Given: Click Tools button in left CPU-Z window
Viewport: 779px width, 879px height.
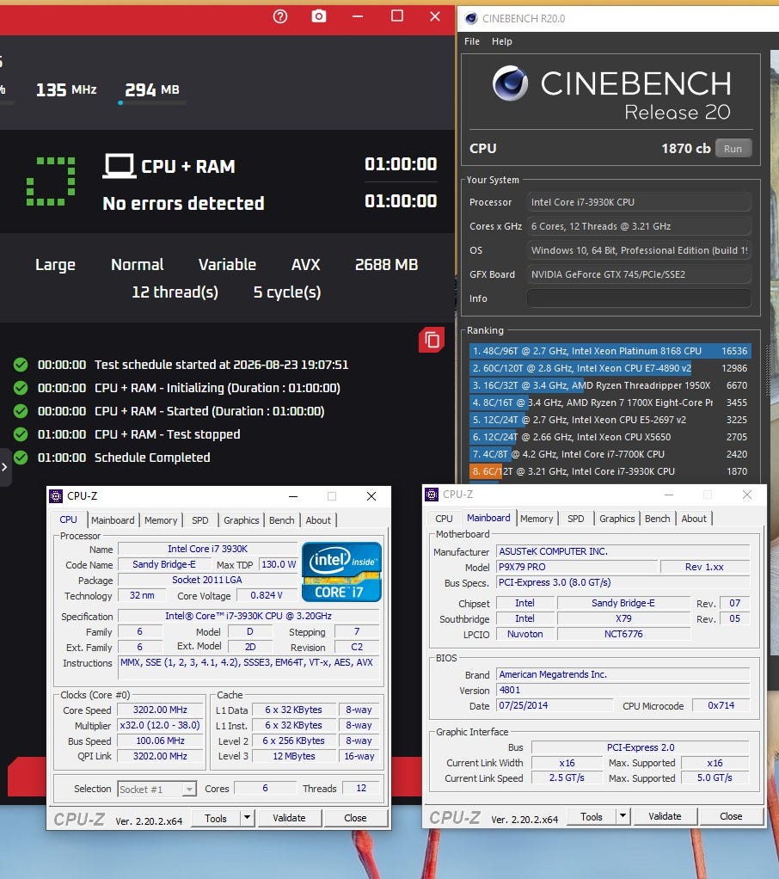Looking at the screenshot, I should tap(216, 819).
